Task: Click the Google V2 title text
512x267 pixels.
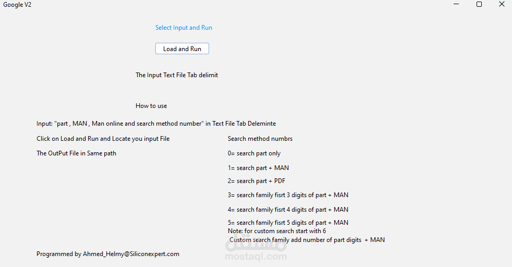Action: pos(17,5)
